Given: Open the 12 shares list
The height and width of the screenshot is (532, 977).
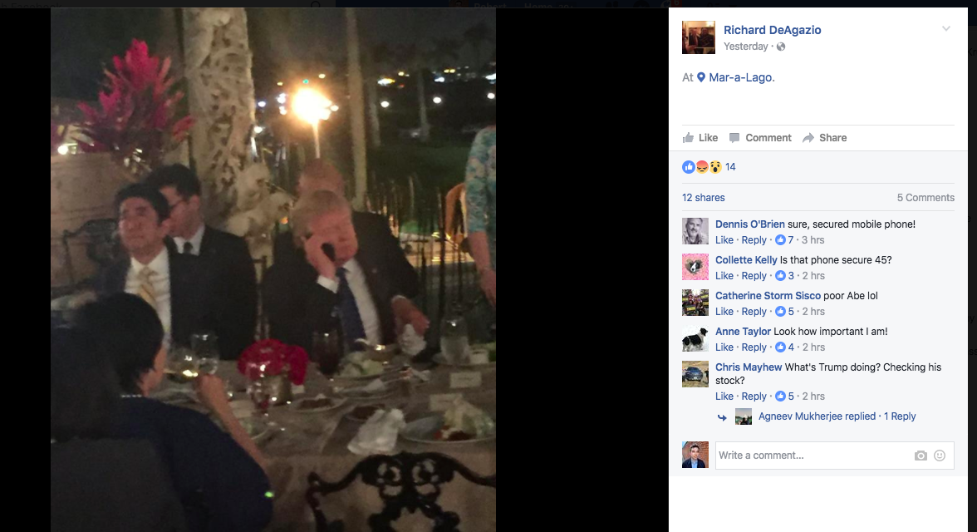Looking at the screenshot, I should 704,198.
